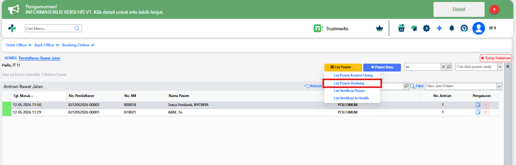Select List Verifikasi Pasien
This screenshot has width=516, height=165.
(x=353, y=91)
